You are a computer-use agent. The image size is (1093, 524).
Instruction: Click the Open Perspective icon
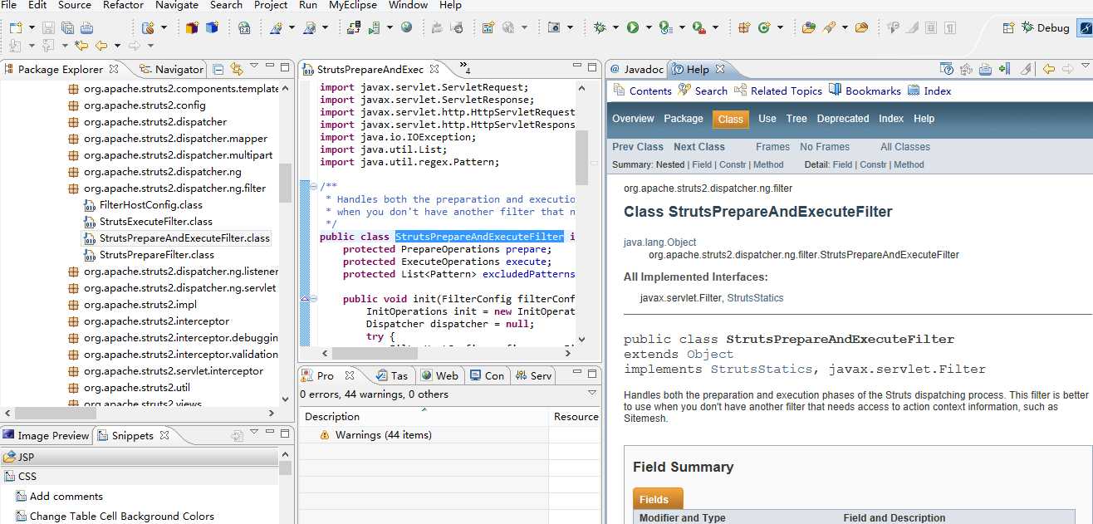tap(1008, 27)
